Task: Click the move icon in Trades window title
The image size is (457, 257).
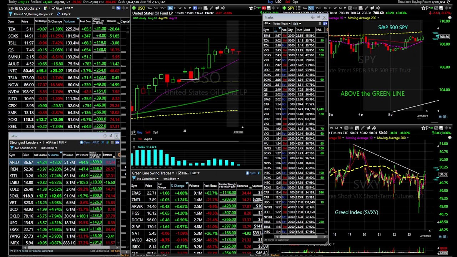Action: coord(312,17)
